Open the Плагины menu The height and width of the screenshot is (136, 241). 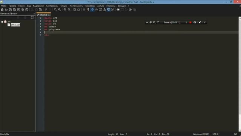[111, 6]
